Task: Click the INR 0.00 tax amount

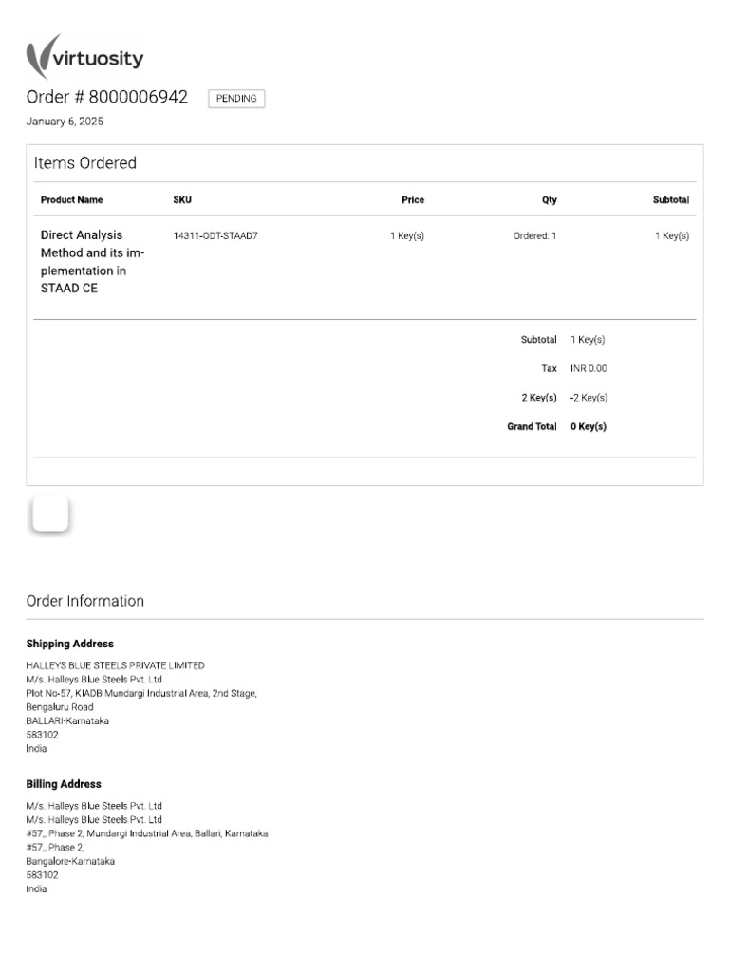Action: (589, 368)
